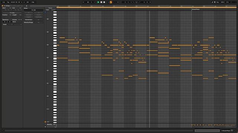Click the Velocity lane label
This screenshot has height=133, width=238.
coord(49,124)
